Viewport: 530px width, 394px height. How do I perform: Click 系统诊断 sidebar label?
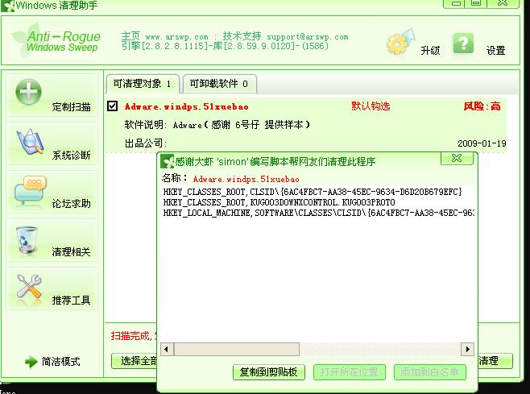click(x=72, y=156)
